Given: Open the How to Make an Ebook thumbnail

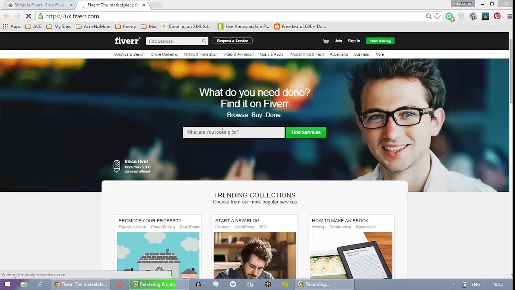Looking at the screenshot, I should click(x=351, y=255).
